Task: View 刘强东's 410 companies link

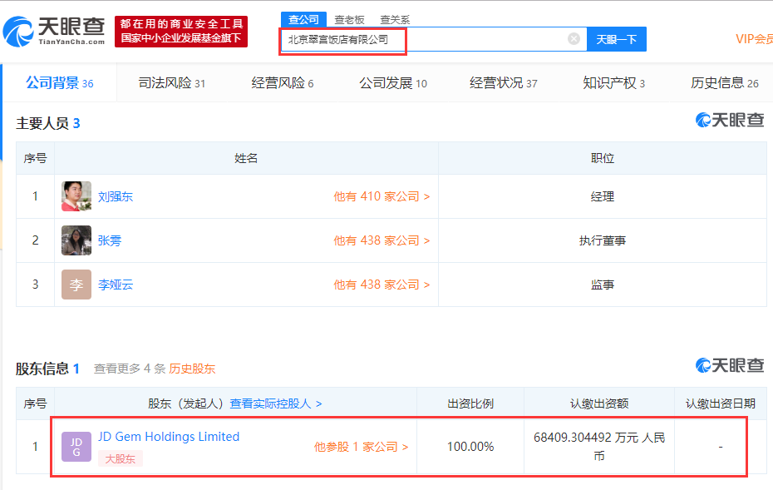Action: tap(382, 196)
